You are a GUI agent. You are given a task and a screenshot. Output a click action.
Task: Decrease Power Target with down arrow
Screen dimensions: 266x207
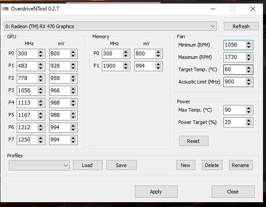coord(249,124)
